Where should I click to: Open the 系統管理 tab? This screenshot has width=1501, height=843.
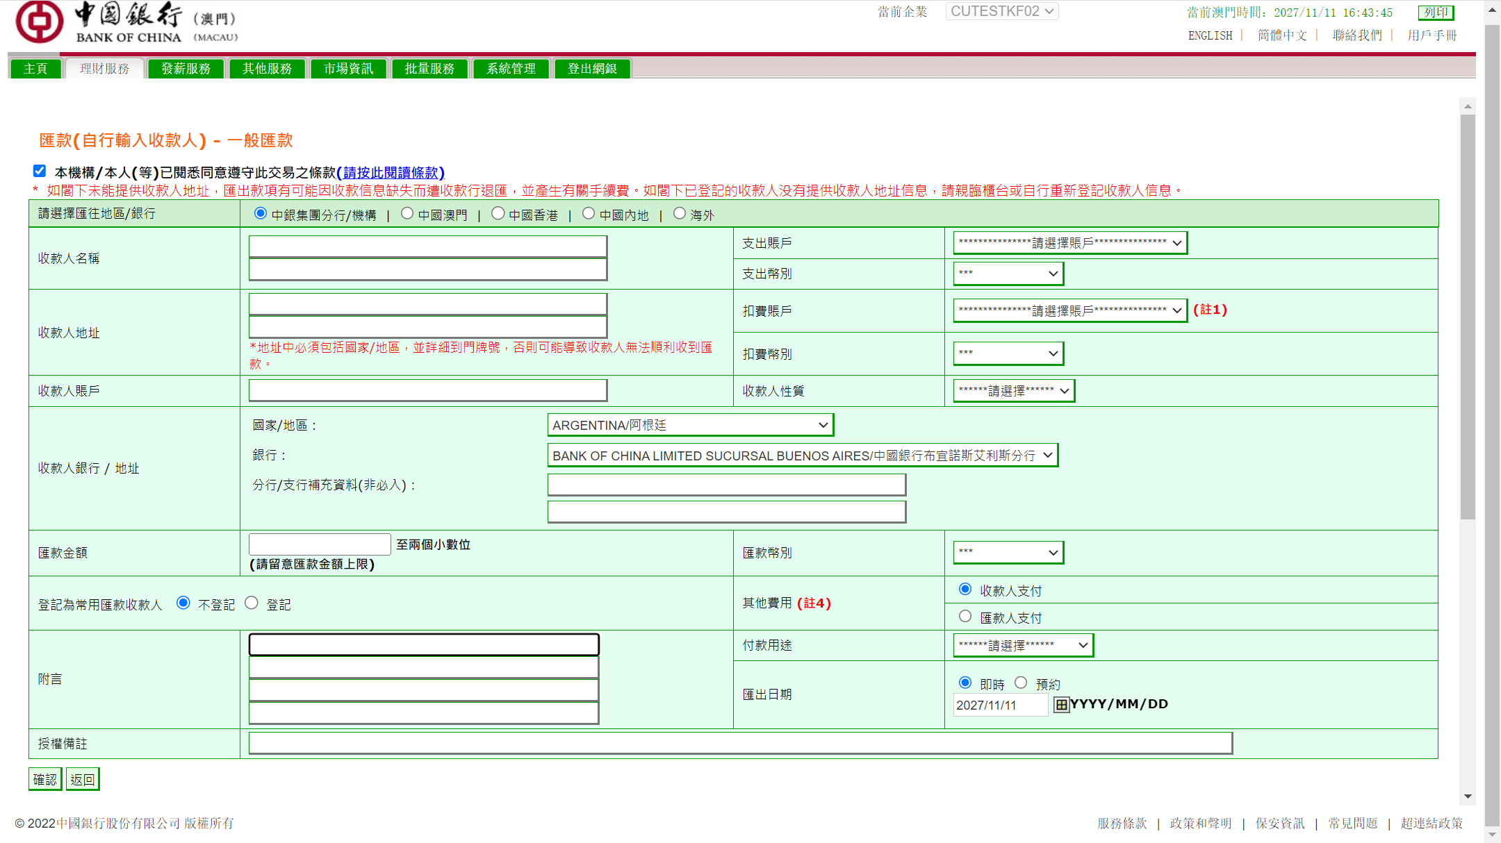click(511, 69)
